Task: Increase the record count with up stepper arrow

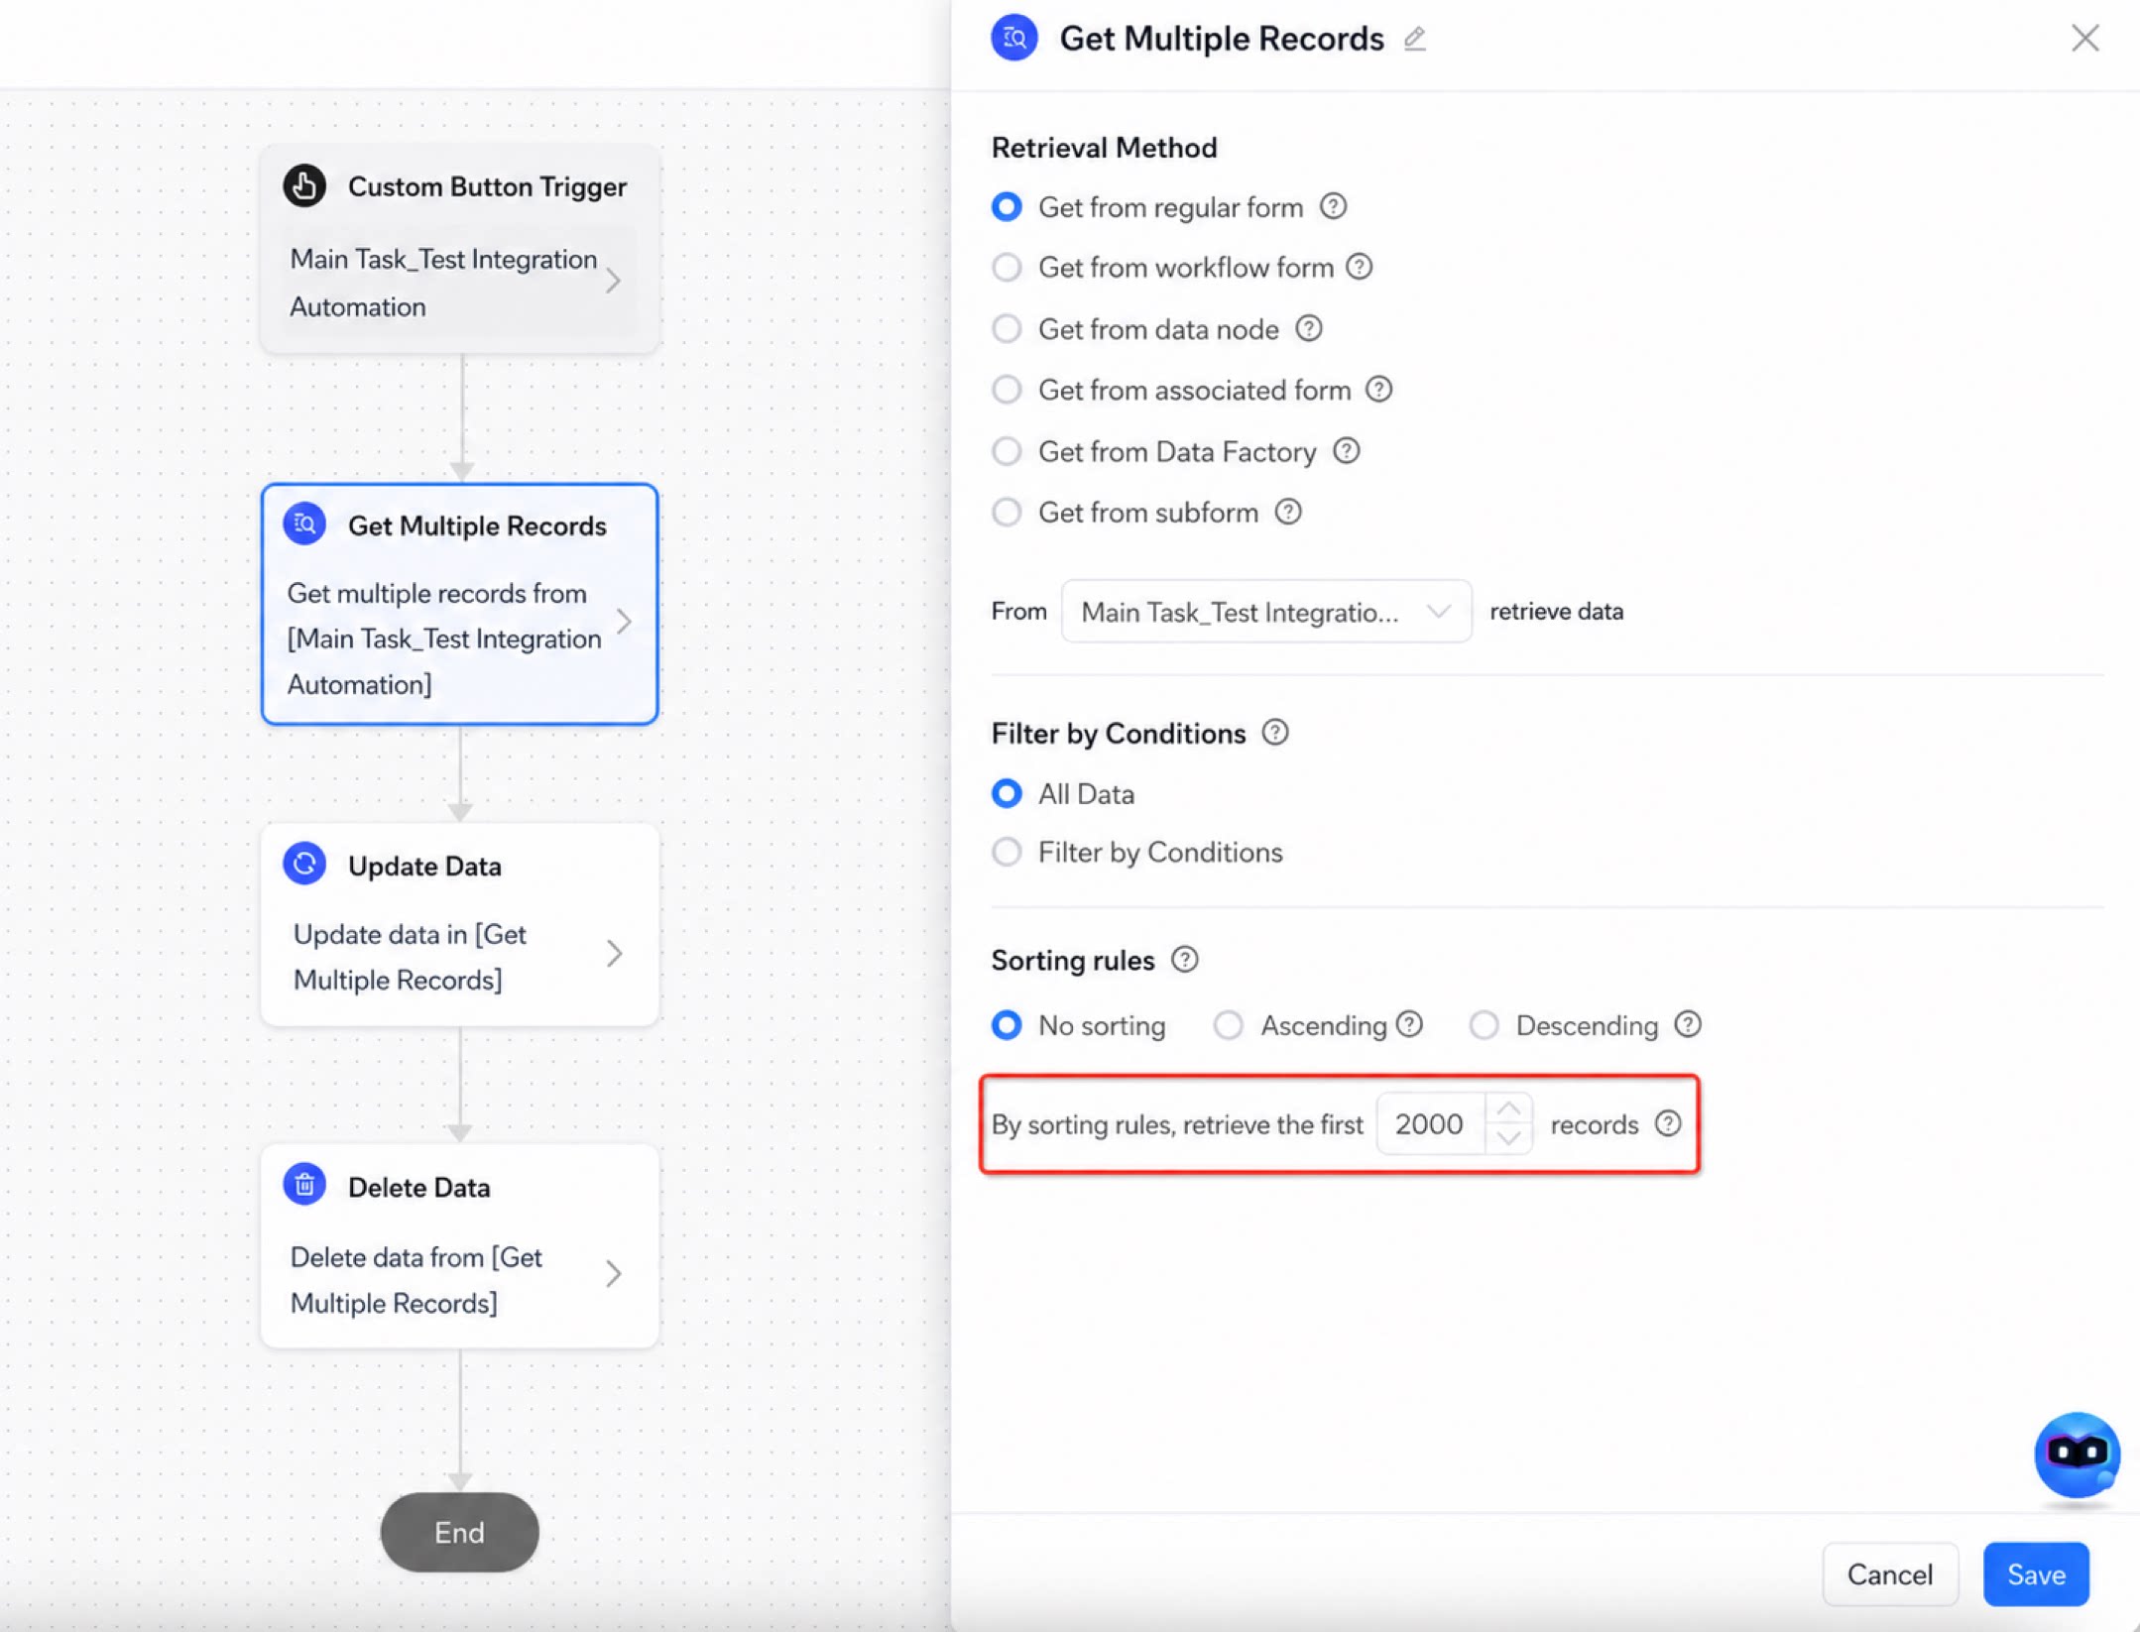Action: click(x=1508, y=1109)
